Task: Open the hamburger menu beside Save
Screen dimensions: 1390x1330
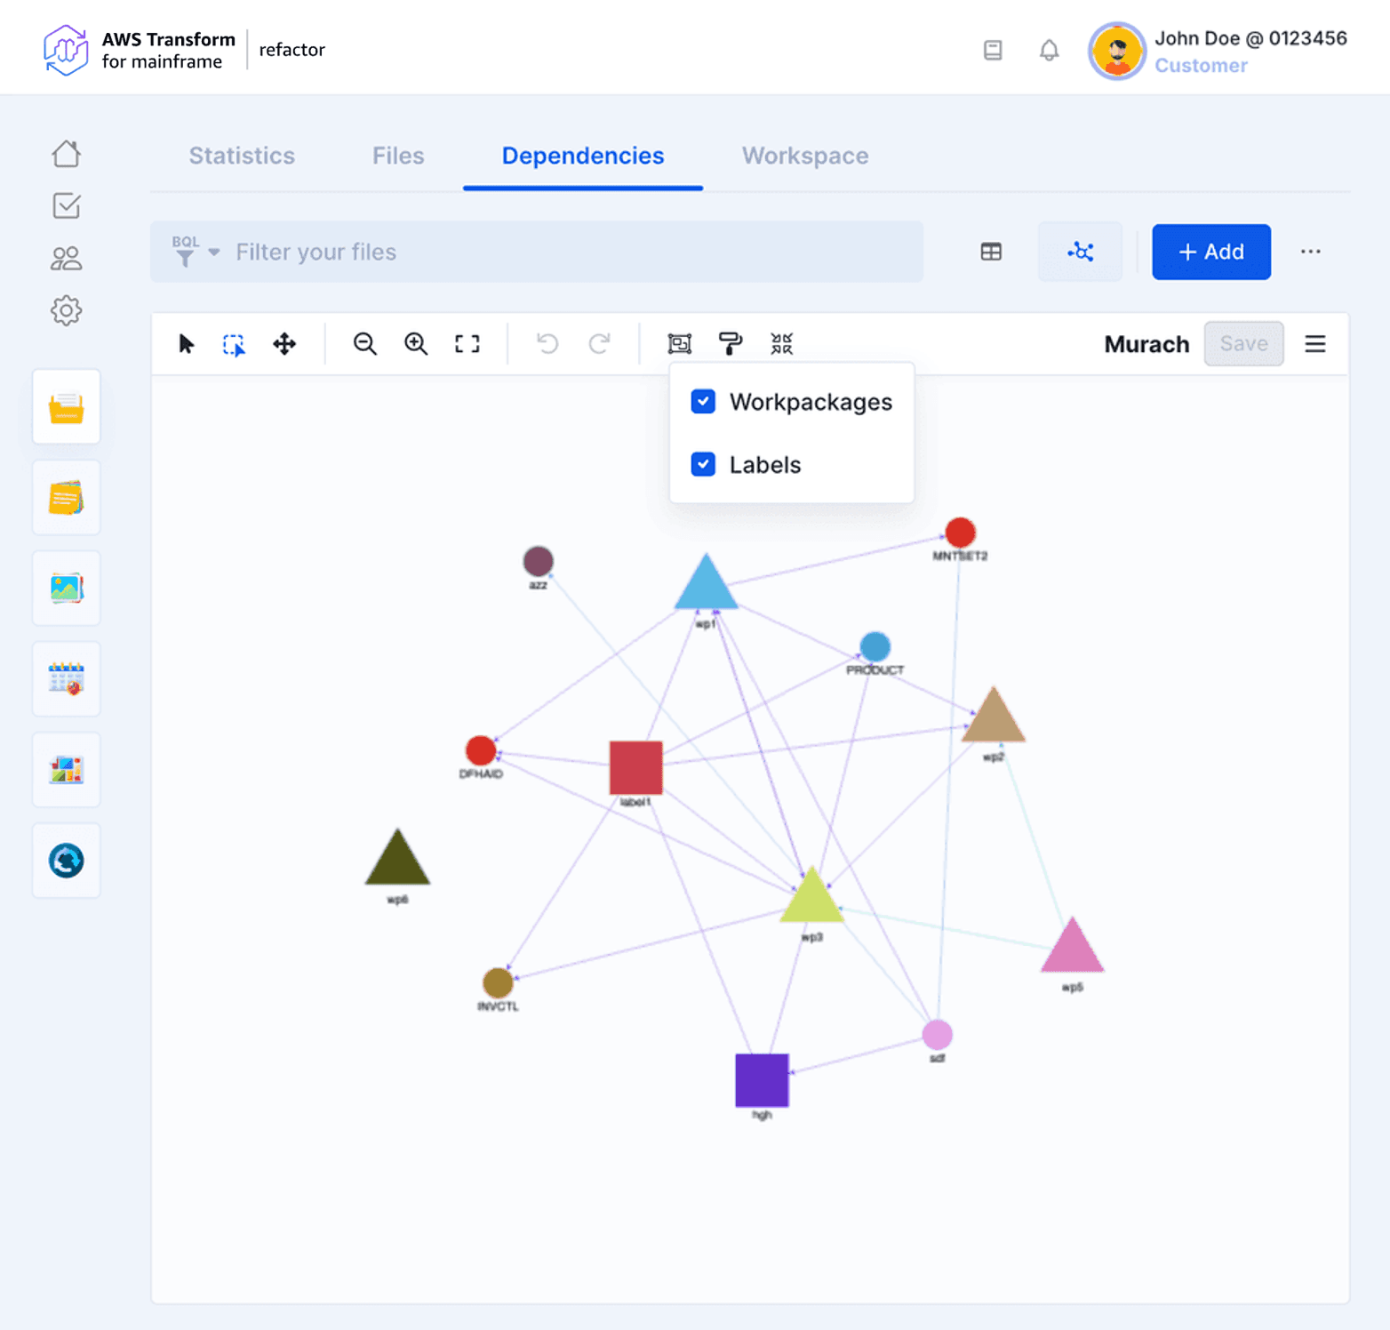Action: (1314, 344)
